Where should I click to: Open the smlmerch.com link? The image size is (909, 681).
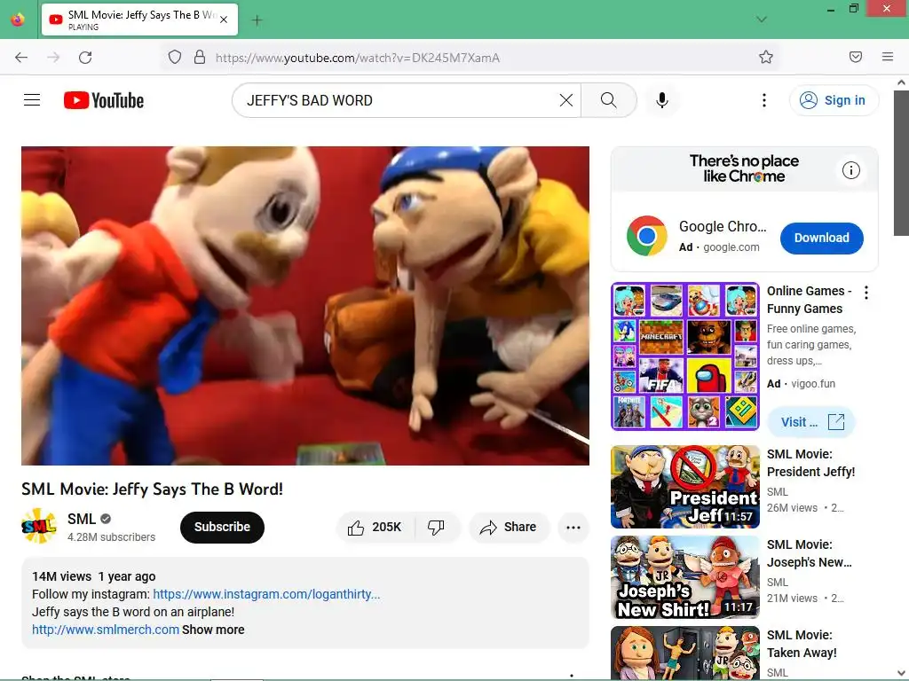click(106, 630)
